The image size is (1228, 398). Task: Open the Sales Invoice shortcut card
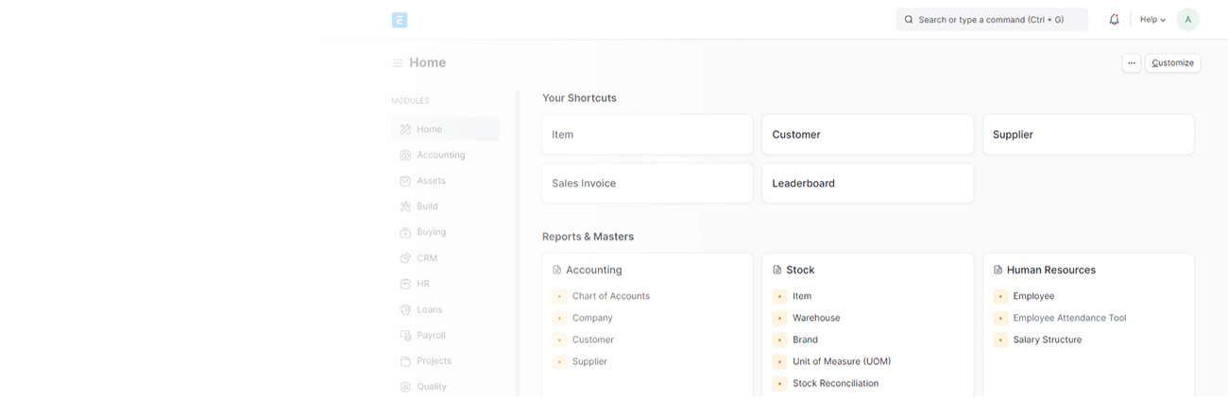click(647, 183)
